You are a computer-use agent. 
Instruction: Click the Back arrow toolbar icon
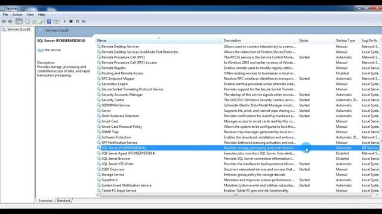[x=4, y=21]
